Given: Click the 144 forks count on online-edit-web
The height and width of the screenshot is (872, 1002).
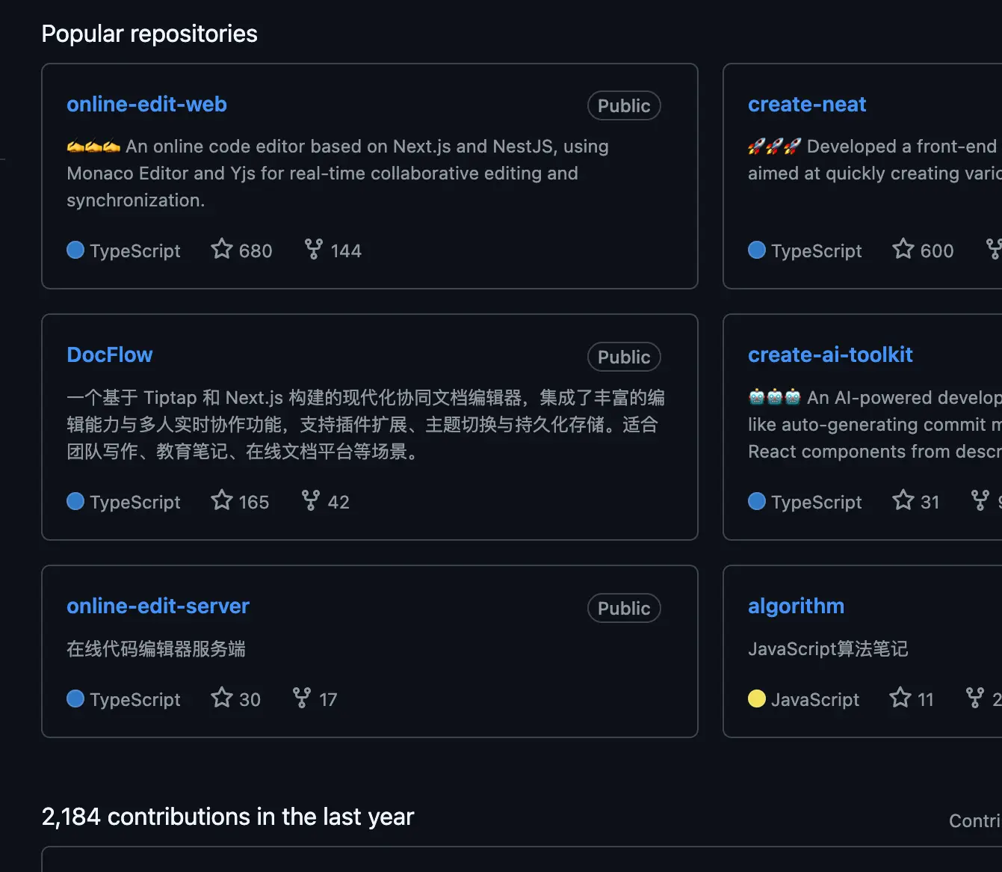Looking at the screenshot, I should click(x=346, y=251).
